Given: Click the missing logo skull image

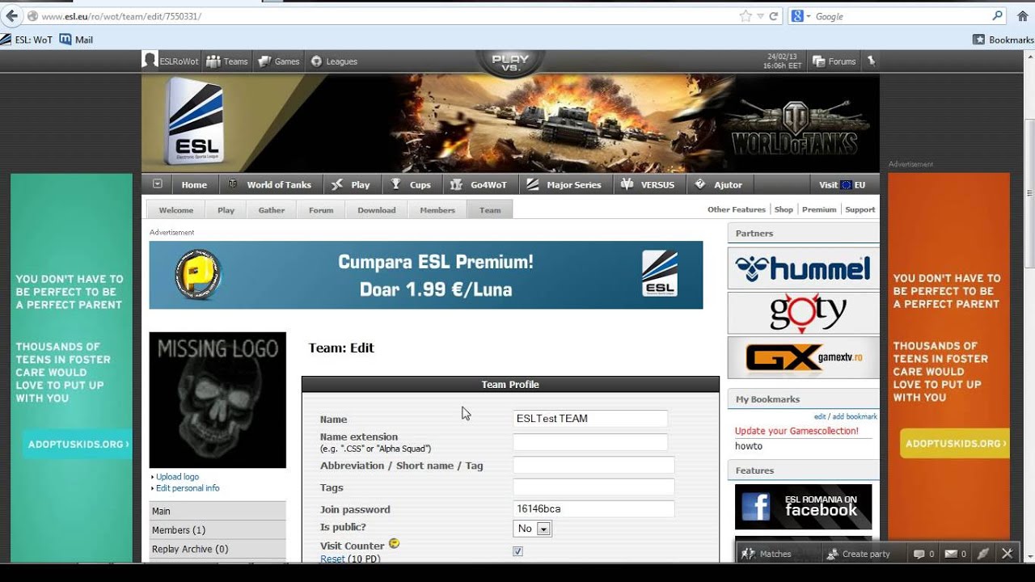Looking at the screenshot, I should click(218, 399).
